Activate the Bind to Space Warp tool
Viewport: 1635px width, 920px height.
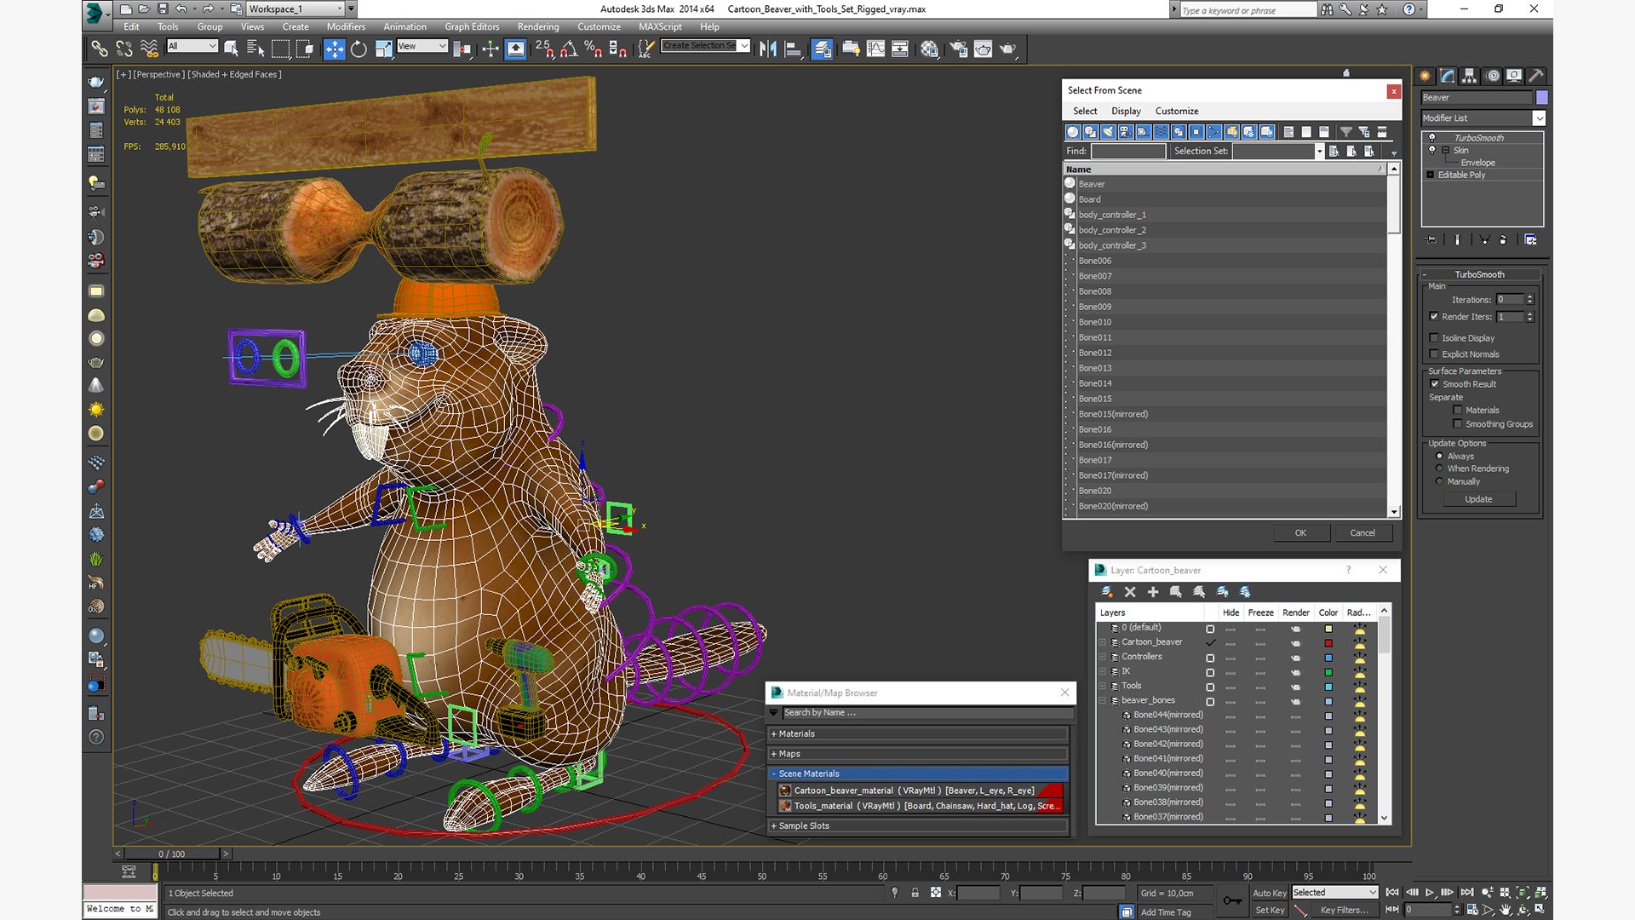(148, 49)
